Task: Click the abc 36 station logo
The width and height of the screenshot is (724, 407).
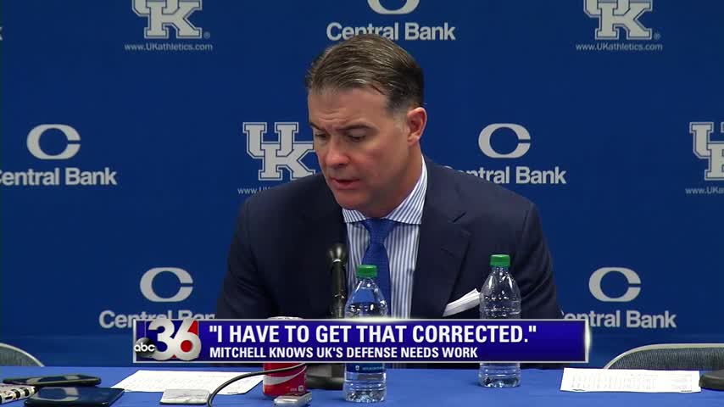Action: pyautogui.click(x=167, y=341)
